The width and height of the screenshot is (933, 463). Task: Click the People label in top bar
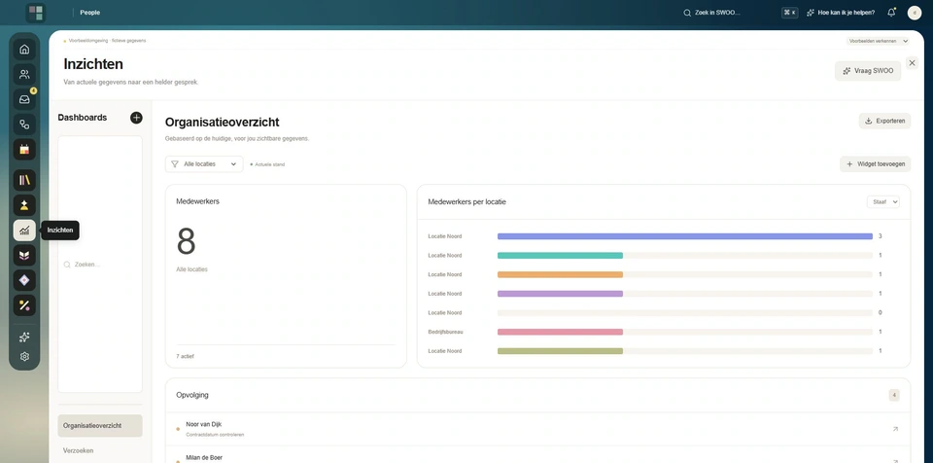pos(89,13)
